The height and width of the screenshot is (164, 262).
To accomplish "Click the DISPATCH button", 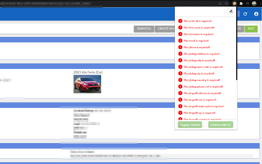I will [x=144, y=29].
